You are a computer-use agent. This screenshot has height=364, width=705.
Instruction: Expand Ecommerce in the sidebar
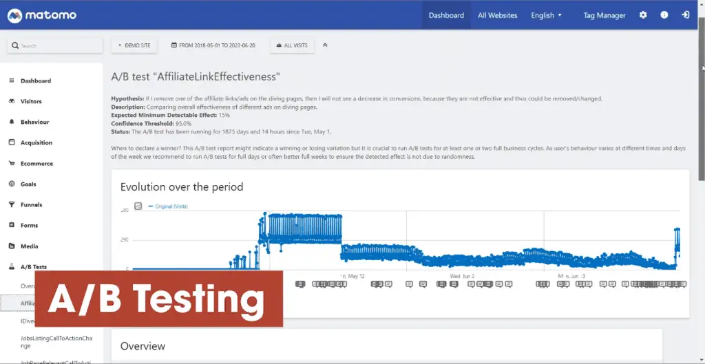click(x=36, y=164)
